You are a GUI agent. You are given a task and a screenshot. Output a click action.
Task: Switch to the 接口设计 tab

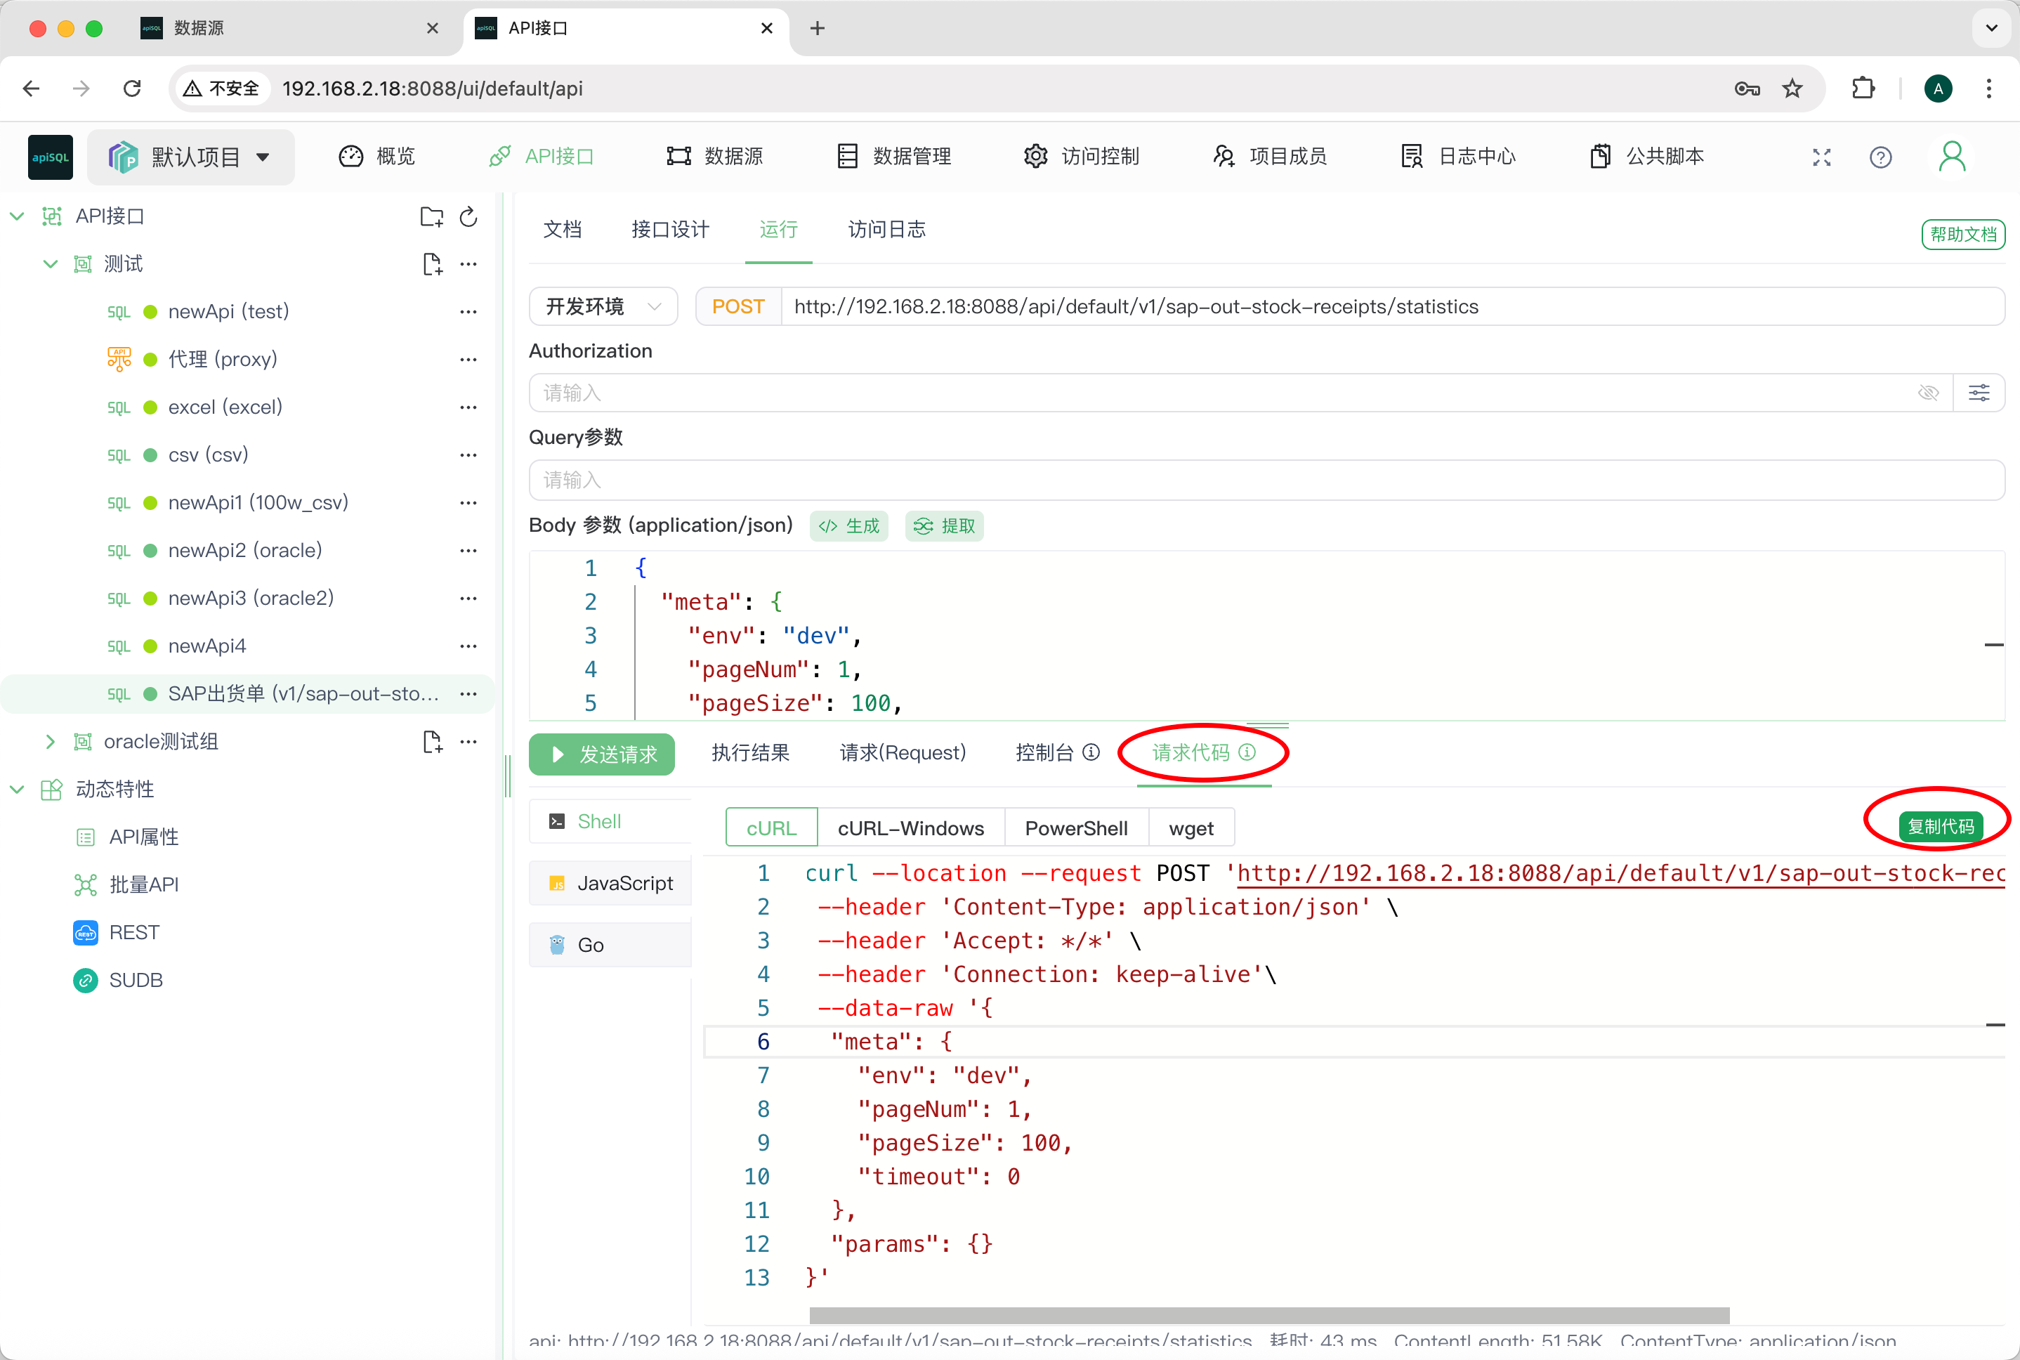coord(669,230)
